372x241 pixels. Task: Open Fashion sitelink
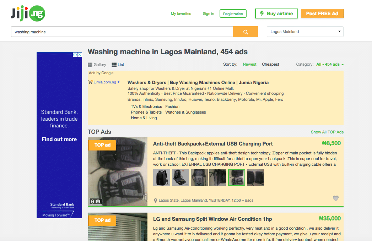pos(172,106)
